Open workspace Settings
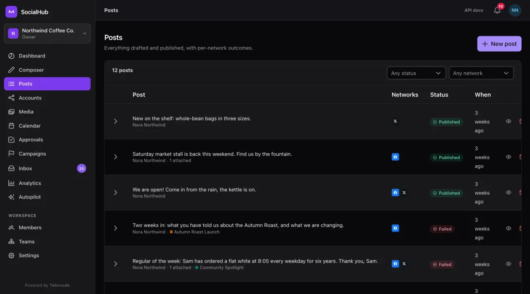530x294 pixels. [x=47, y=256]
